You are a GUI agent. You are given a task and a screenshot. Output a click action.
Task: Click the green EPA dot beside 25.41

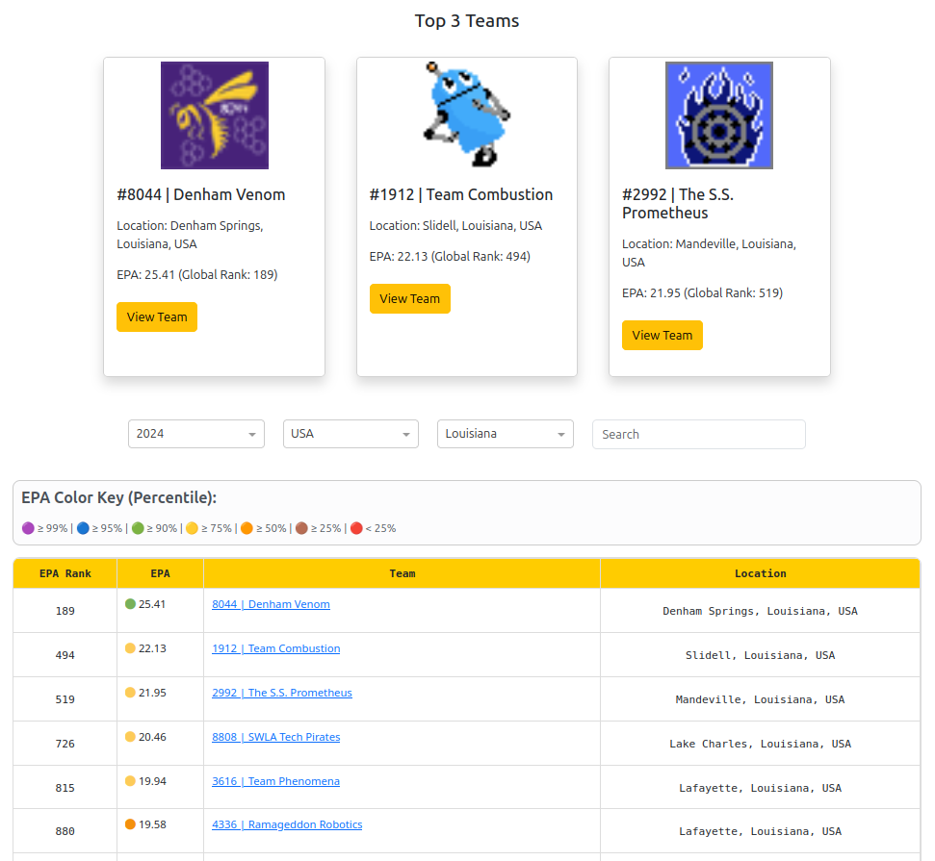130,604
